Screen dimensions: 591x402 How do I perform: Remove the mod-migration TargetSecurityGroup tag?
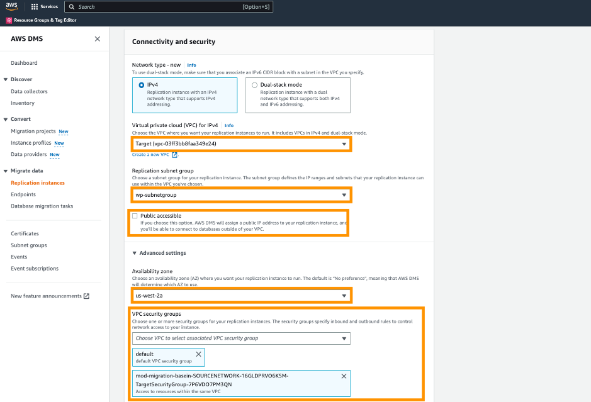pyautogui.click(x=344, y=376)
